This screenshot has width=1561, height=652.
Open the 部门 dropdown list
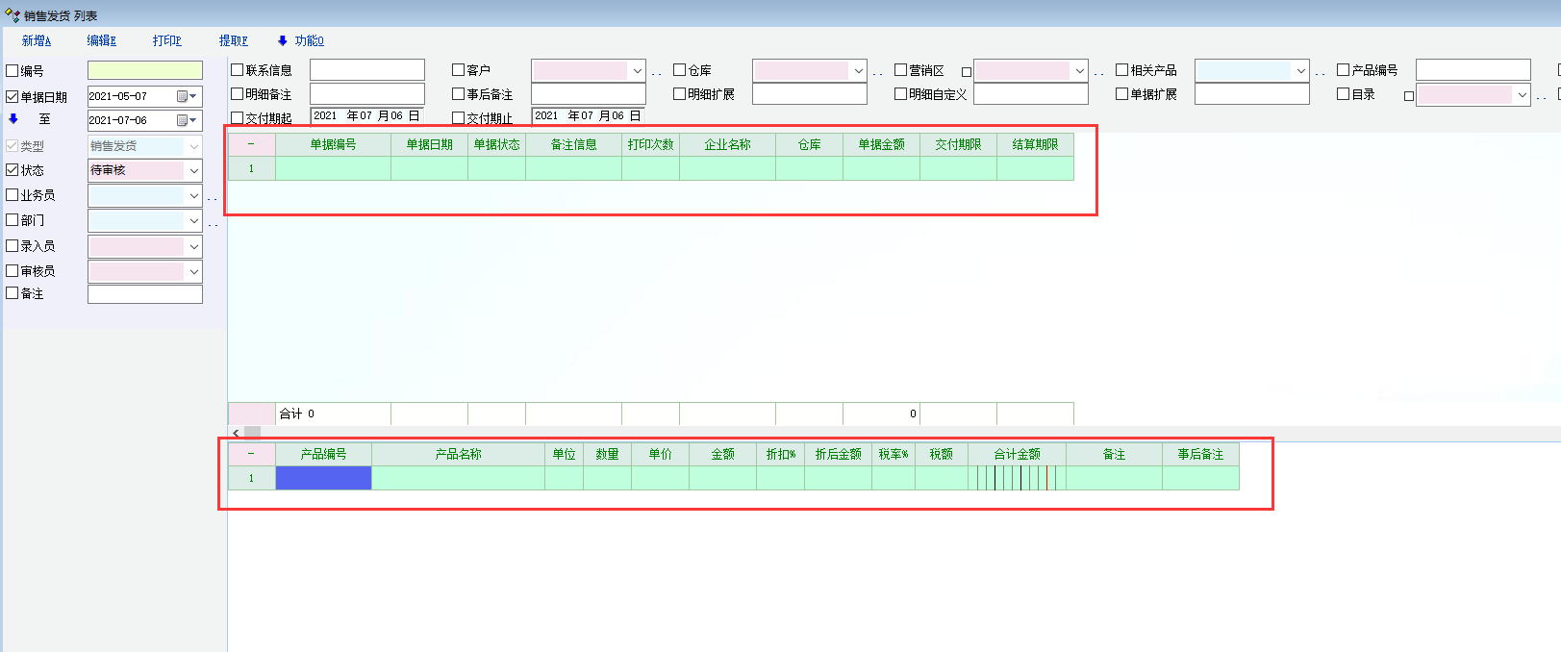[193, 220]
